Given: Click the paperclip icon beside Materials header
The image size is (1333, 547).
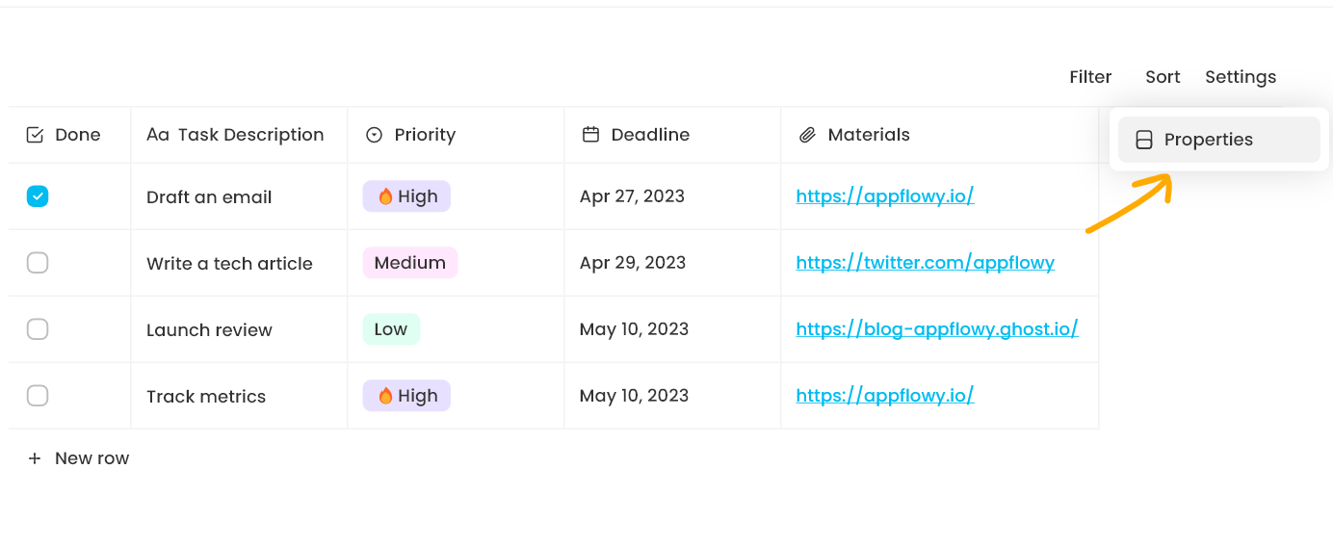Looking at the screenshot, I should (x=808, y=135).
